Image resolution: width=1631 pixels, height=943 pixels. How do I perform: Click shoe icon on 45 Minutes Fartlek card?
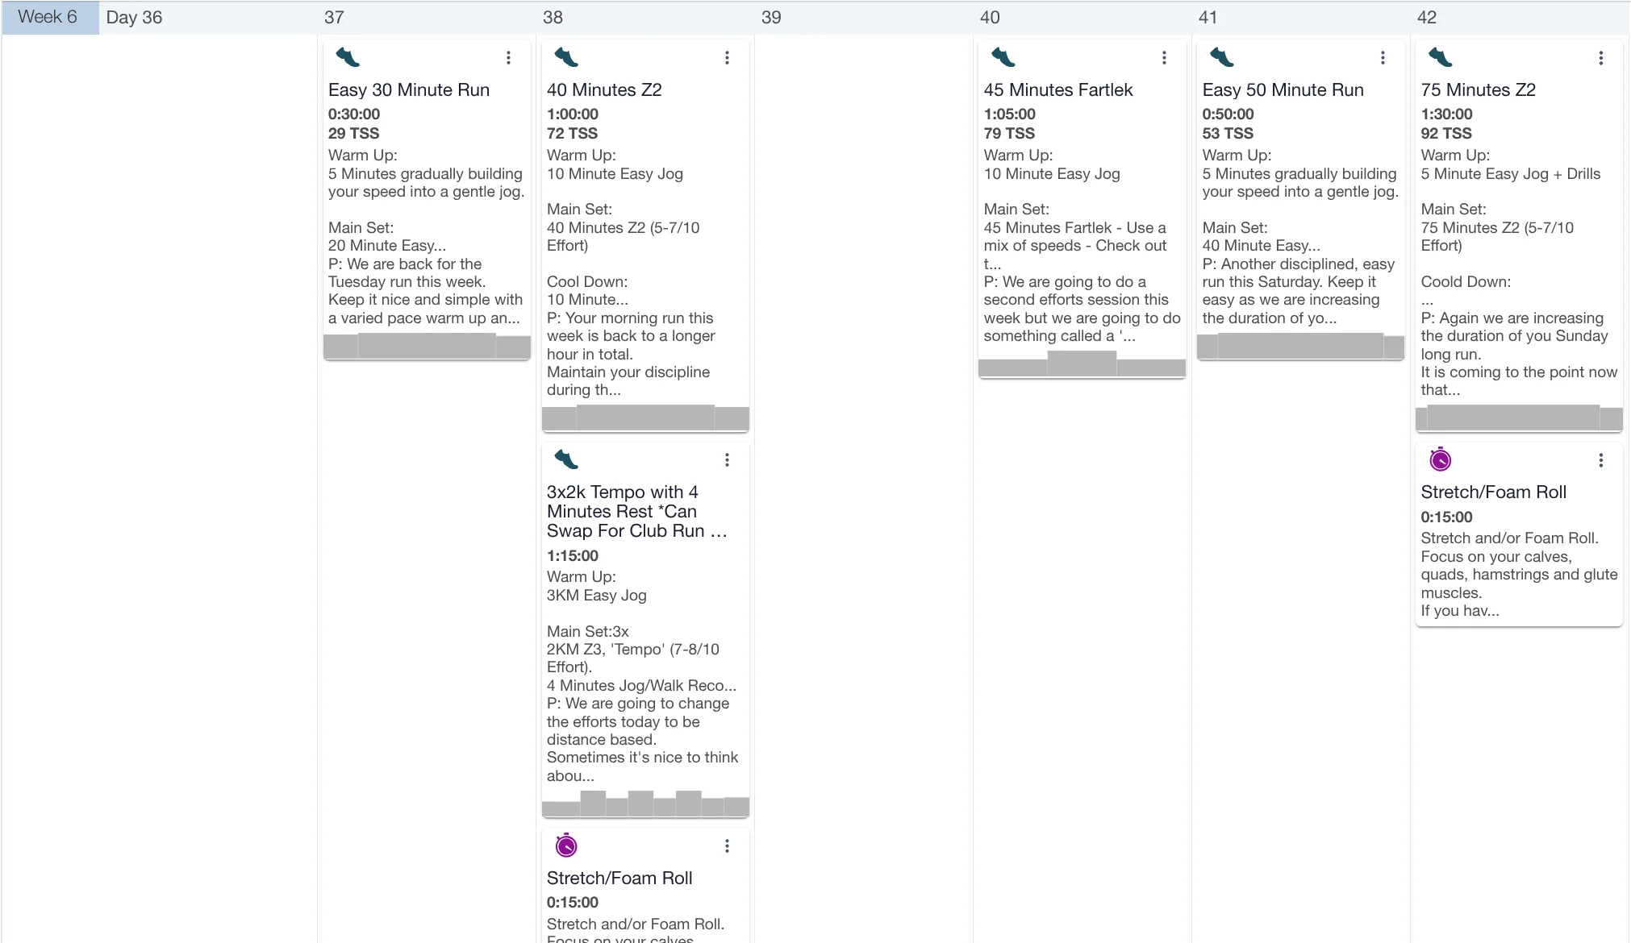[x=1003, y=57]
